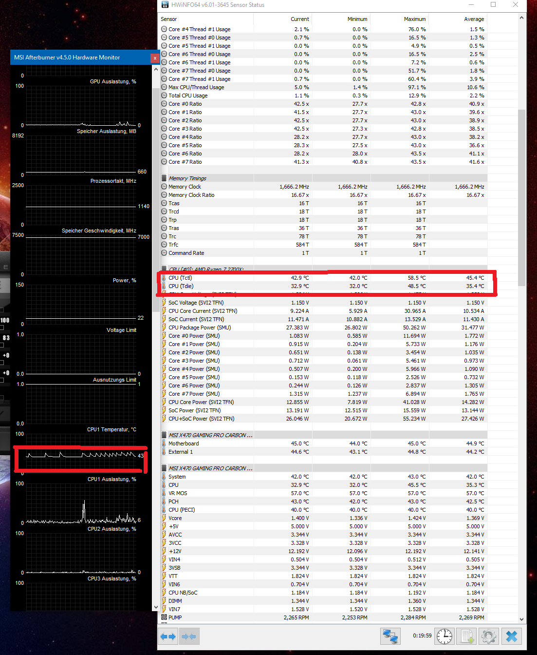Maximize the HWiNFO64 Sensor Status window
Image resolution: width=537 pixels, height=655 pixels.
493,4
